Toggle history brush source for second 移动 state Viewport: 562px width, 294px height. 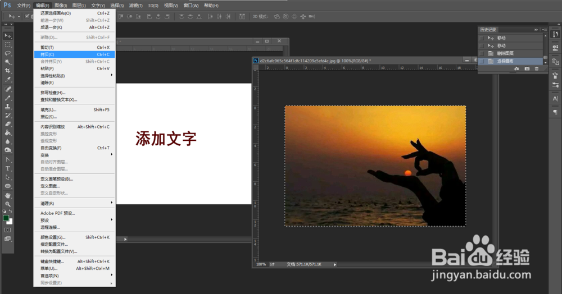pyautogui.click(x=482, y=46)
